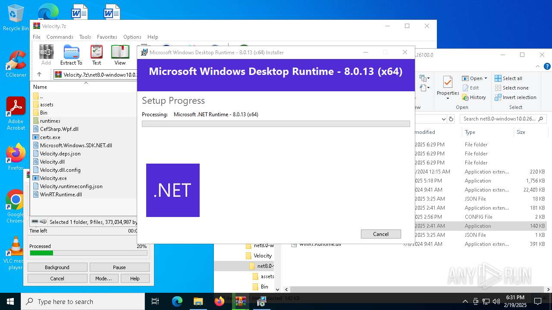Click Explorer tree scrollbar down arrow
Screen dimensions: 552x310
(x=277, y=290)
